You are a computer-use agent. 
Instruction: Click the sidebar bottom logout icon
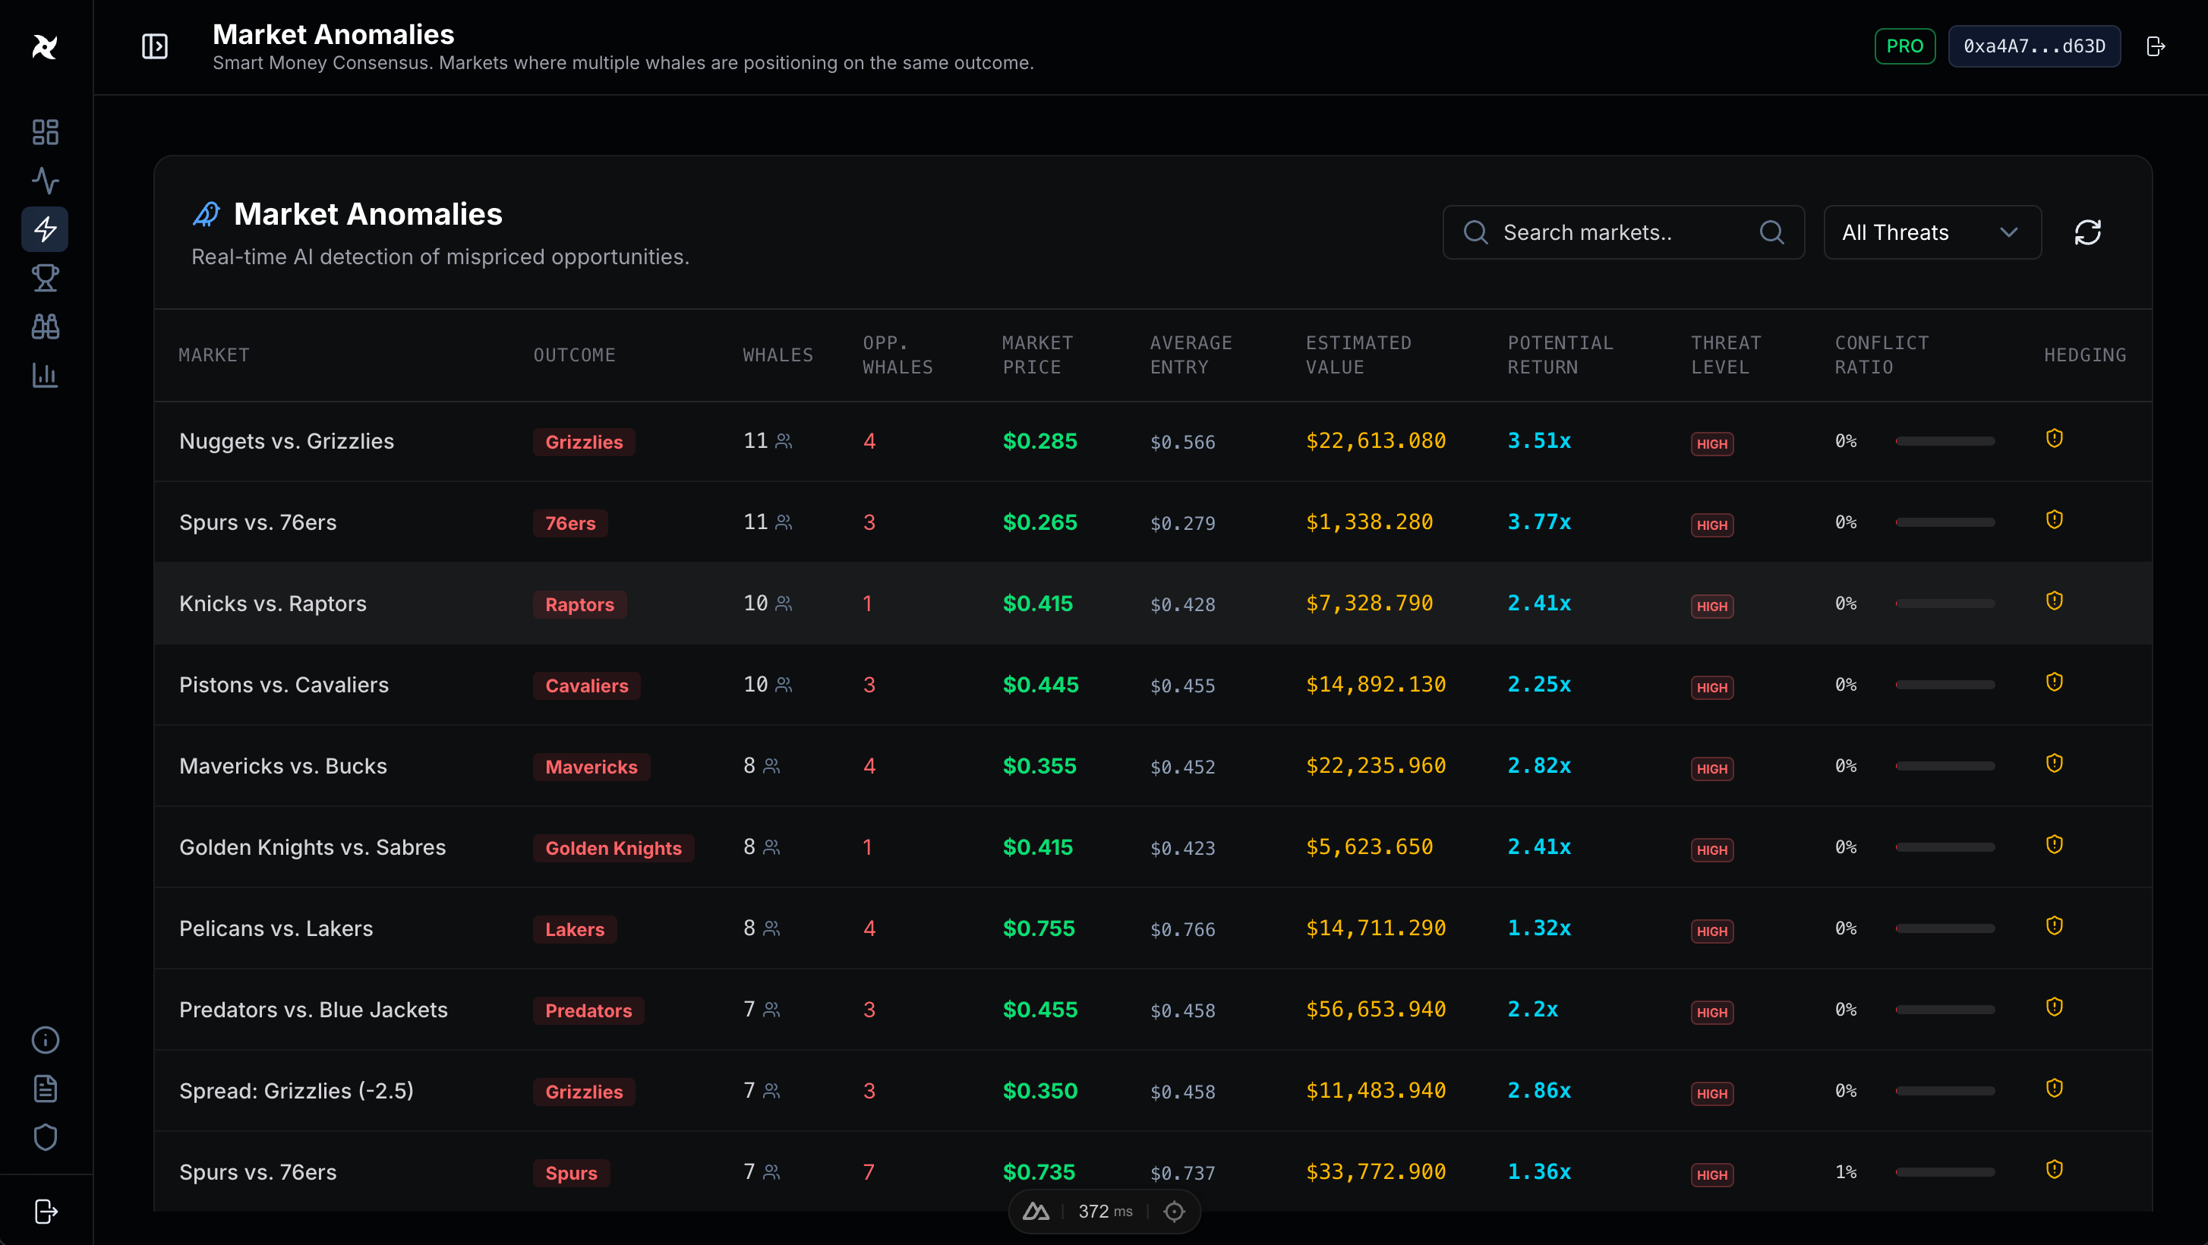pyautogui.click(x=46, y=1212)
